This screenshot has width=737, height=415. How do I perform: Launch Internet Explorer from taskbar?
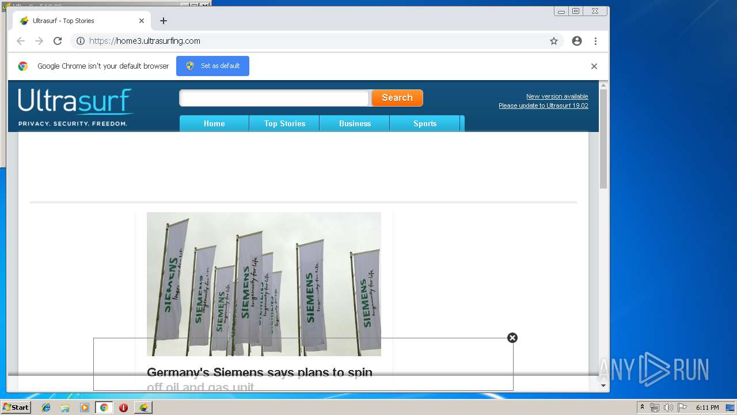pos(46,408)
